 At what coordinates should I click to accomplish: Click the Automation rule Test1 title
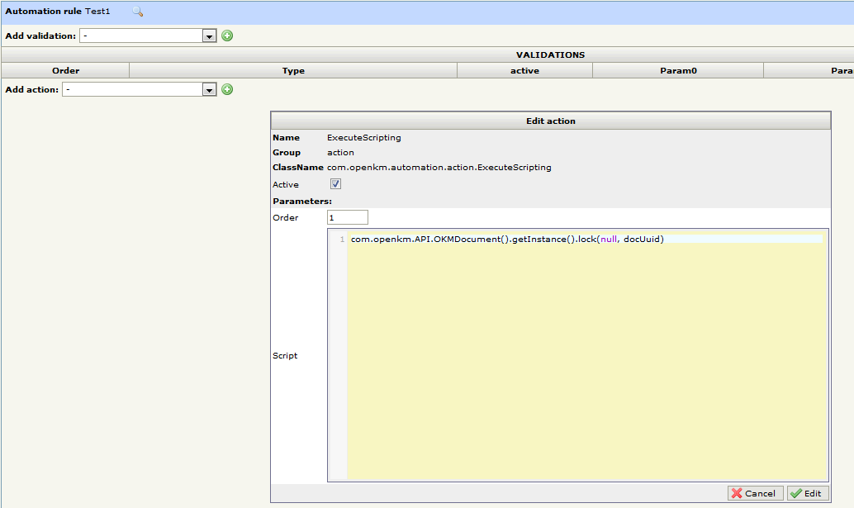tap(58, 12)
